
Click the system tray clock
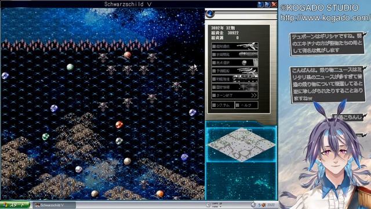coord(271,205)
